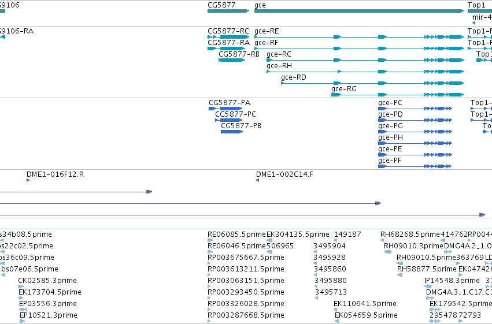The image size is (492, 324).
Task: Select the gce-RC transcript label
Action: [x=279, y=54]
